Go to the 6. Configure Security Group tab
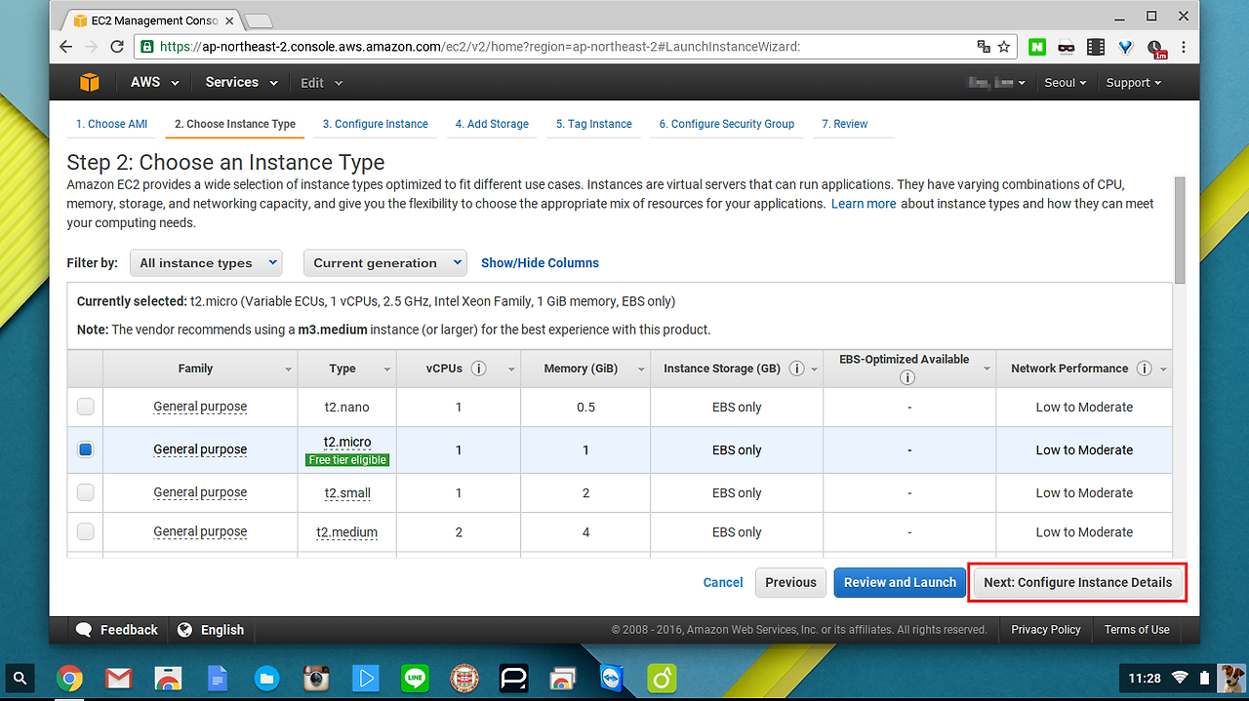1249x701 pixels. (x=726, y=124)
